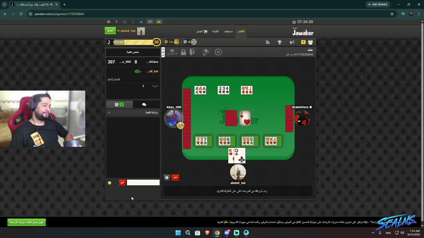The width and height of the screenshot is (424, 238).
Task: Select the الألعاب games tab
Action: (241, 31)
